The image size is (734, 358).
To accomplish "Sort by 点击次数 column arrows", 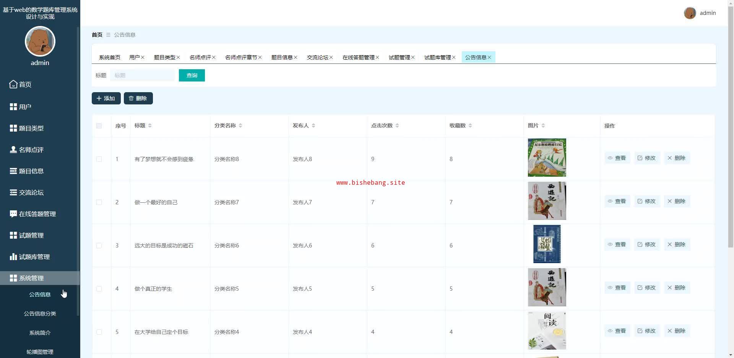I will 397,126.
